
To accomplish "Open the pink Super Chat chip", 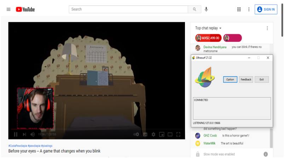I will point(232,38).
